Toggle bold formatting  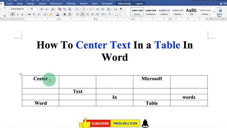[12, 14]
